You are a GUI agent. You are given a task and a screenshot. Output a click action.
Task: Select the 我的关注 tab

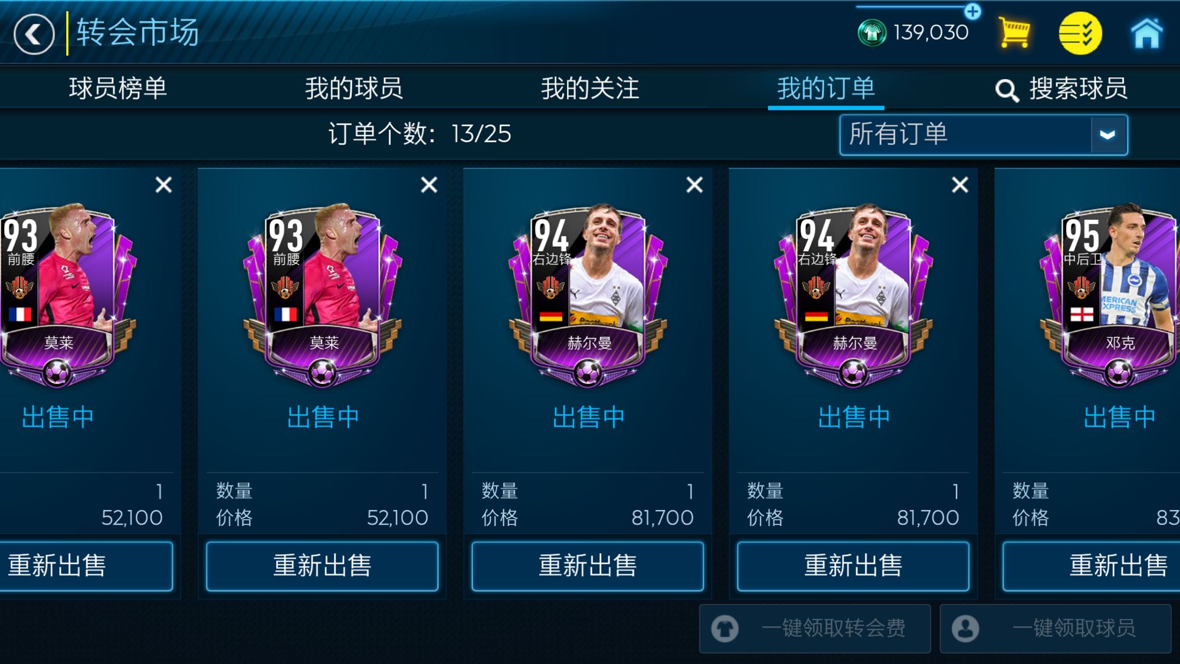(x=590, y=89)
